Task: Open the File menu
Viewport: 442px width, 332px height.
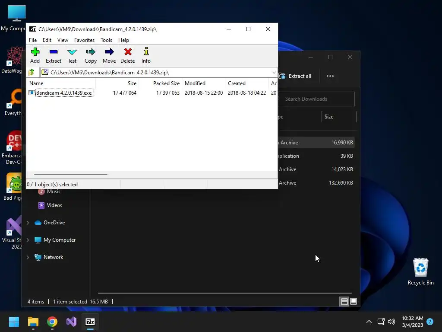Action: pyautogui.click(x=33, y=40)
